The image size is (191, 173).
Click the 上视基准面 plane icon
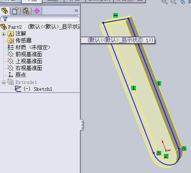click(x=10, y=61)
